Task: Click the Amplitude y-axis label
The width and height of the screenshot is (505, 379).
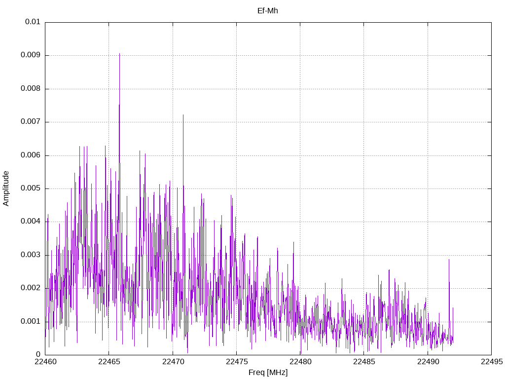Action: [x=6, y=188]
